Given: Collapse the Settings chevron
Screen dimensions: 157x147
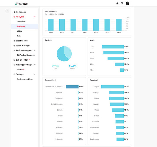Looking at the screenshot, I should (35, 74).
